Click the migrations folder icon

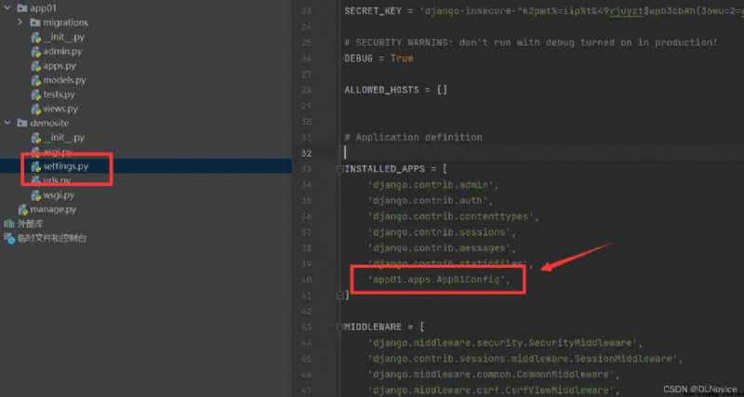pos(34,22)
